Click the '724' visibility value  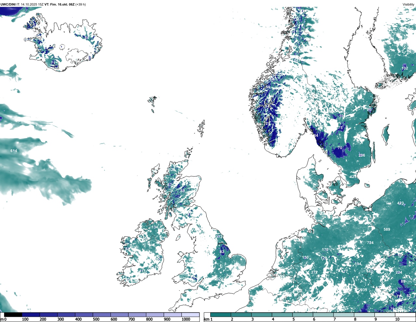(x=370, y=243)
